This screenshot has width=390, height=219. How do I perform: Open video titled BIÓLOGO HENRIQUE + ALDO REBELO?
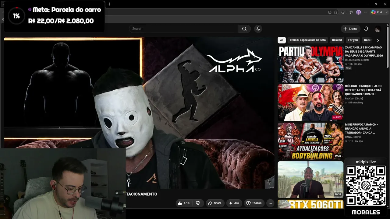[363, 90]
